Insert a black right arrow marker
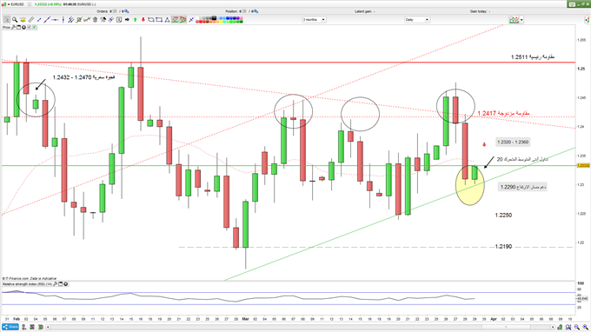591x332 pixels. [x=127, y=20]
